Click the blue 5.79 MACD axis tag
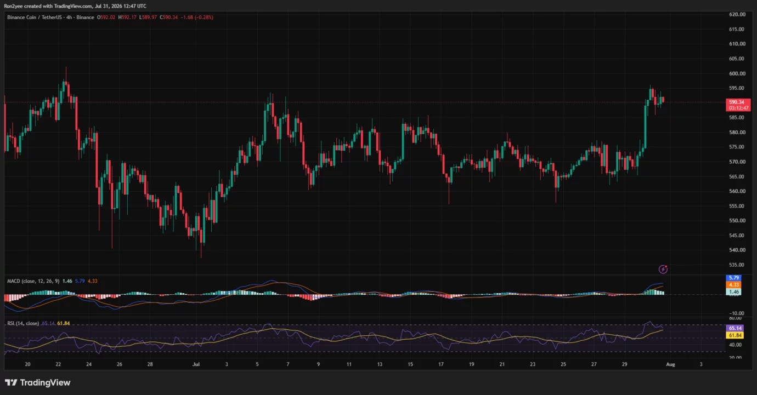This screenshot has height=395, width=757. point(733,278)
